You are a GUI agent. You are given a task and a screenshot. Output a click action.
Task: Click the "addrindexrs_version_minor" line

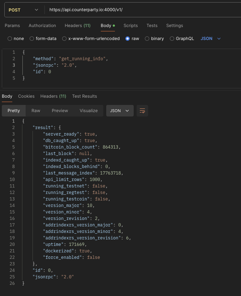click(x=83, y=231)
